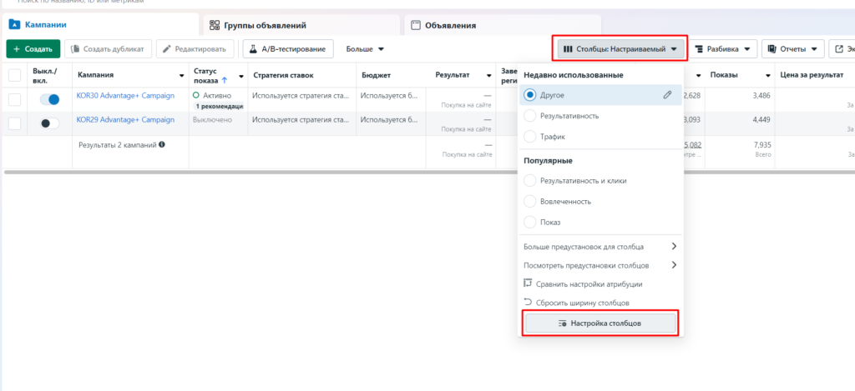The image size is (855, 391).
Task: Click the Стратегия ставок column header
Action: coord(283,75)
